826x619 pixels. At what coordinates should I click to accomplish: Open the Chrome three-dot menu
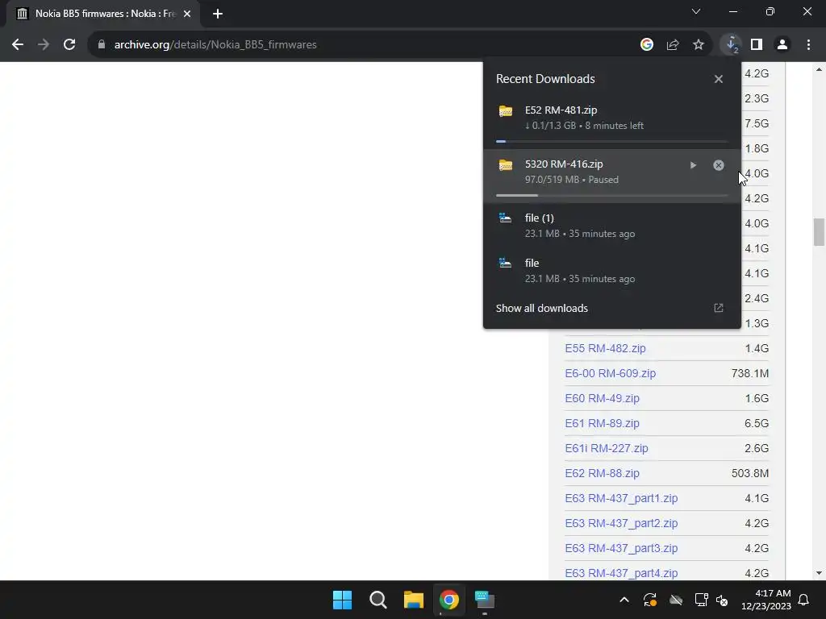click(808, 45)
